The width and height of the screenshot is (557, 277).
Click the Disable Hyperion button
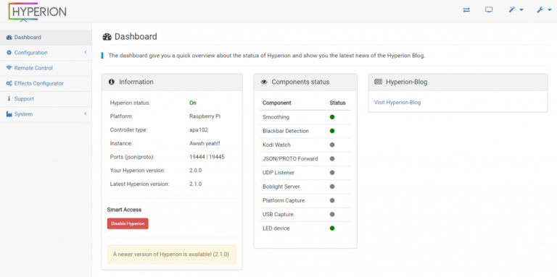[x=128, y=223]
